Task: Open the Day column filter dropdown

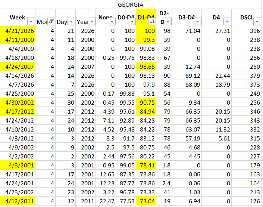Action: tap(72, 22)
